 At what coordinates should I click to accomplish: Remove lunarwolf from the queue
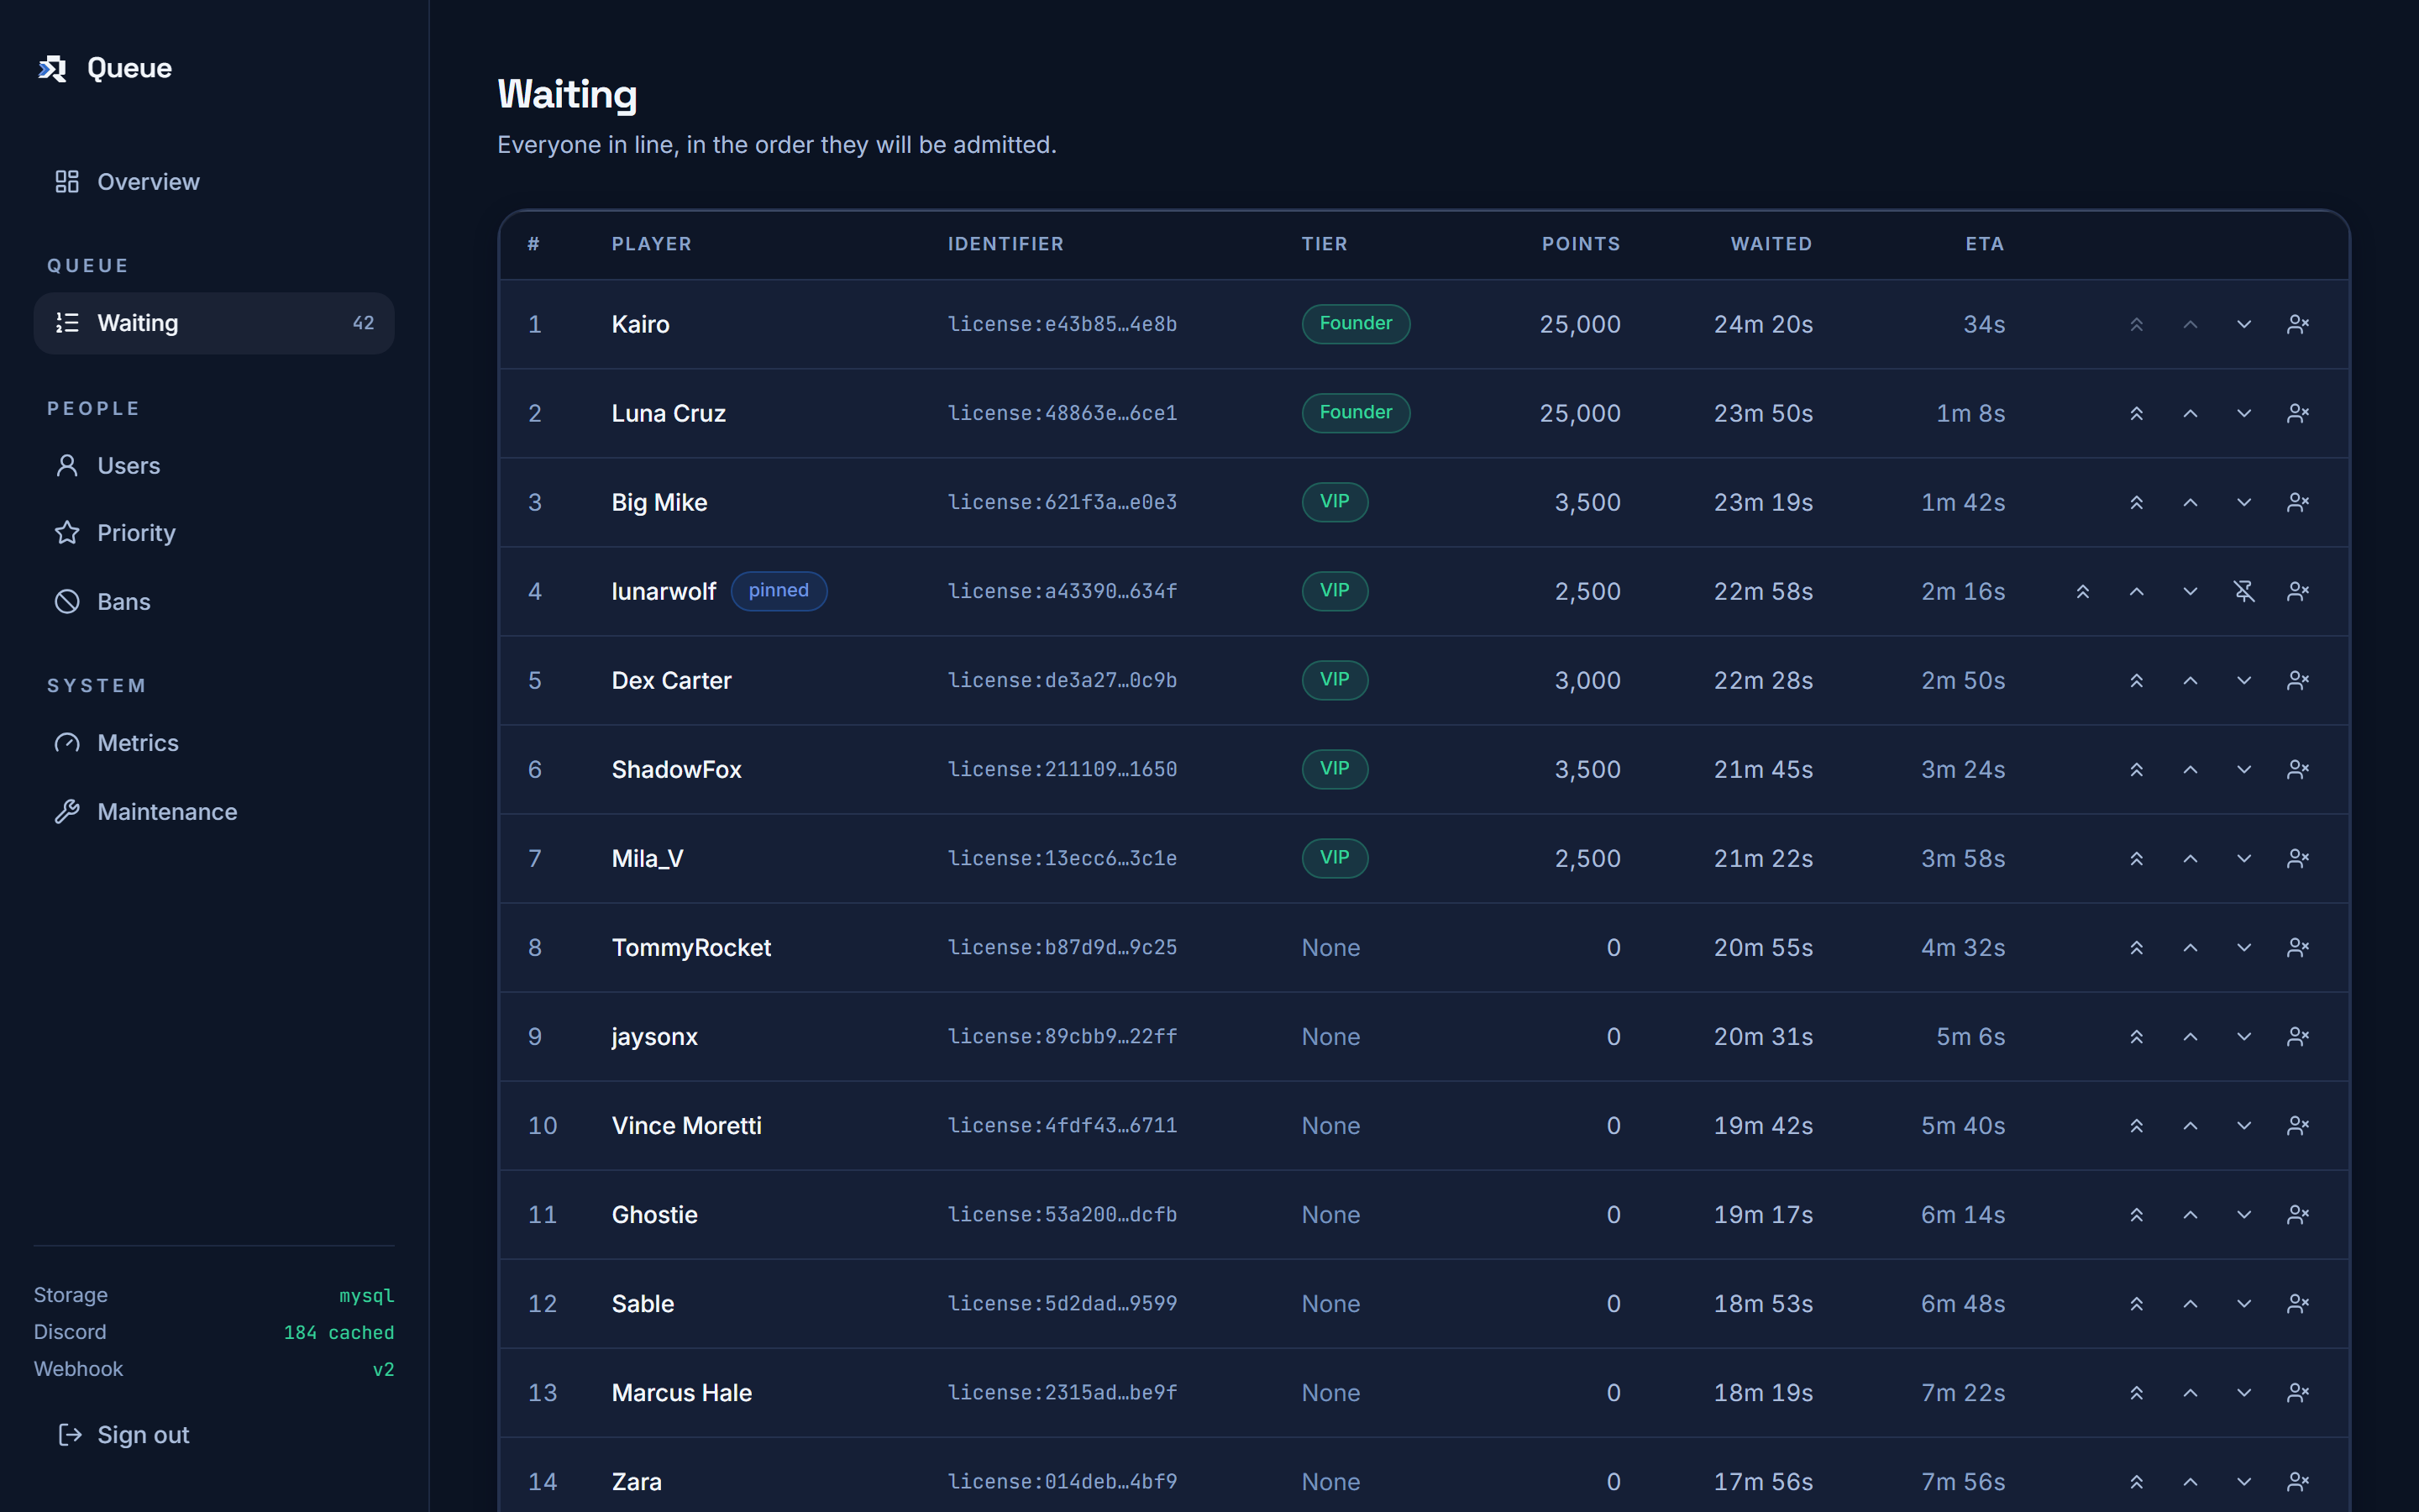[x=2298, y=591]
